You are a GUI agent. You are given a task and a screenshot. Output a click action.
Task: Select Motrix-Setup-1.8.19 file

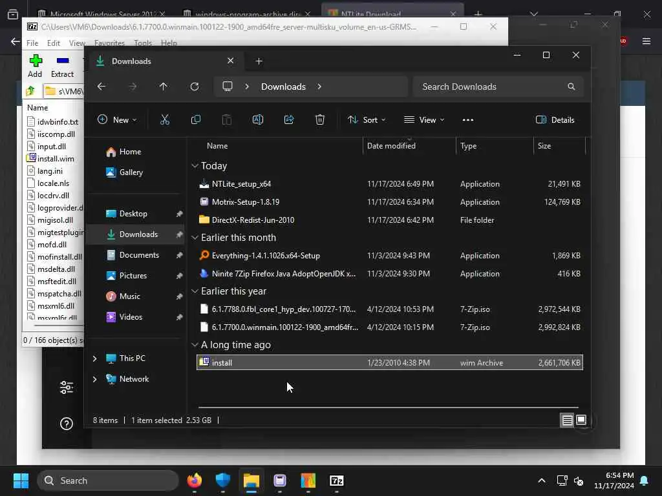390,201
